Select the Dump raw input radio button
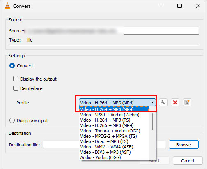This screenshot has height=169, width=207. [12, 120]
